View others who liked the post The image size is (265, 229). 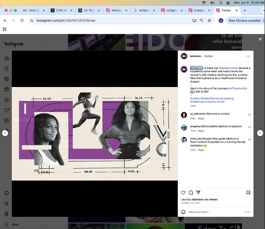coord(213,199)
